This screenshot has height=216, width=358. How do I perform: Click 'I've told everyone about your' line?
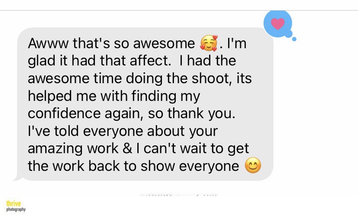[123, 131]
